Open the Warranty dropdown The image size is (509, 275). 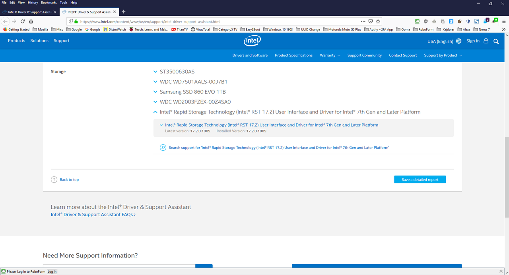330,55
